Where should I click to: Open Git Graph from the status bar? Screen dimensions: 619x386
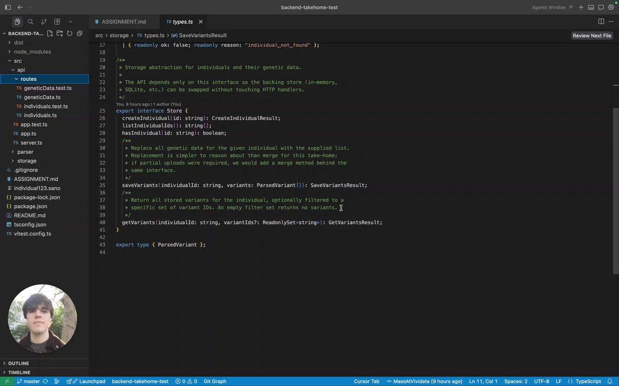(x=214, y=381)
